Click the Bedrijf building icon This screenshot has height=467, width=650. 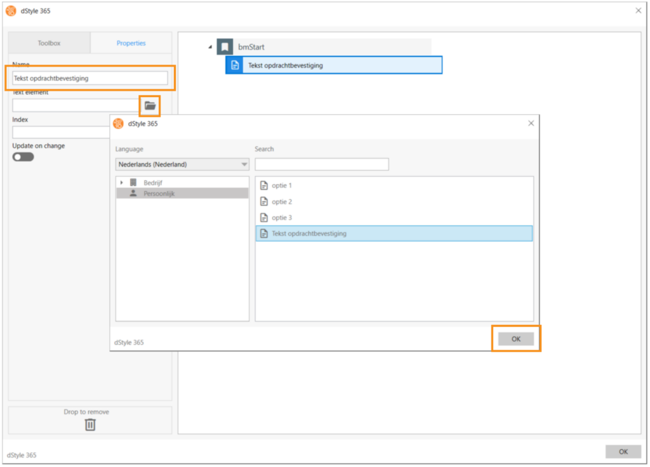pos(133,182)
